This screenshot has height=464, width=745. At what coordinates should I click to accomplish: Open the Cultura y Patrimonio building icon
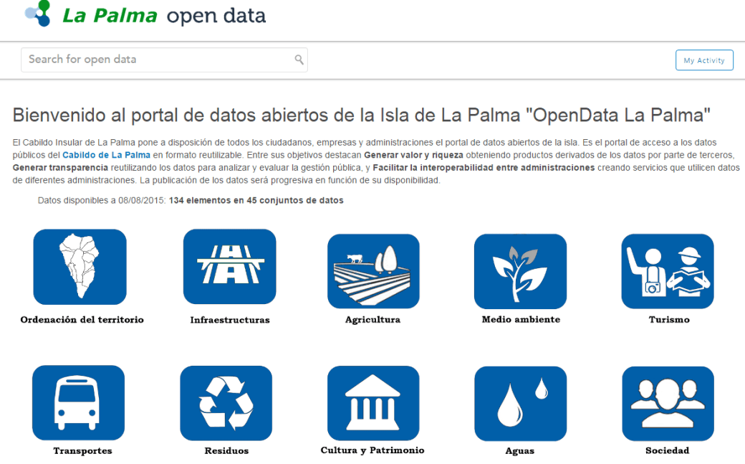[x=373, y=402]
